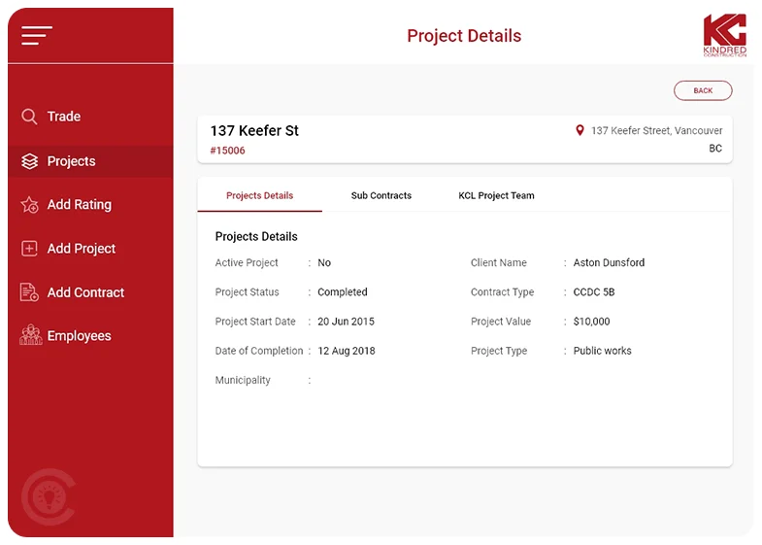This screenshot has height=545, width=762.
Task: Click the 137 Keefer St project title
Action: [254, 130]
